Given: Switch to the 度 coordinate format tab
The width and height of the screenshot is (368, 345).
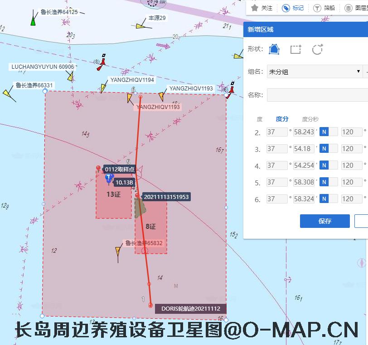Looking at the screenshot, I should 260,119.
